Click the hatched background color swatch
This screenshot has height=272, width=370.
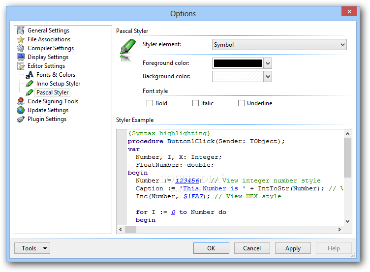click(238, 76)
